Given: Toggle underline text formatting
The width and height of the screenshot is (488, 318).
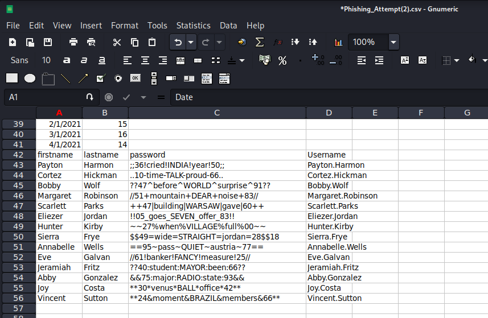Looking at the screenshot, I should pos(101,60).
